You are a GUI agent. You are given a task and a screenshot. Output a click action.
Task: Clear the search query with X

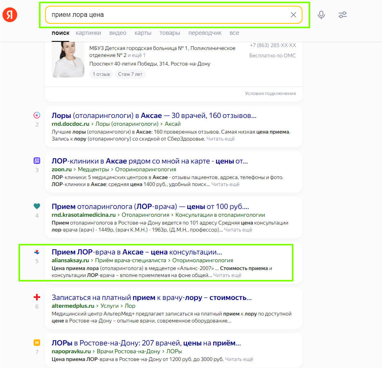click(x=293, y=15)
